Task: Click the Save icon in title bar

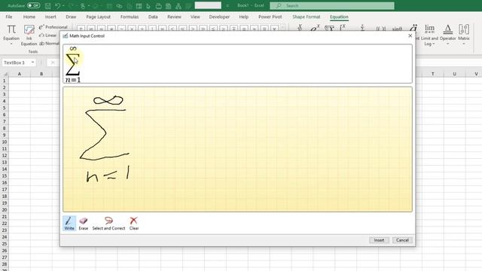Action: [48, 5]
